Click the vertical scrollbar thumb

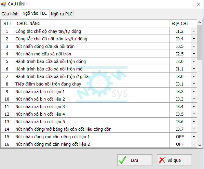coord(200,42)
